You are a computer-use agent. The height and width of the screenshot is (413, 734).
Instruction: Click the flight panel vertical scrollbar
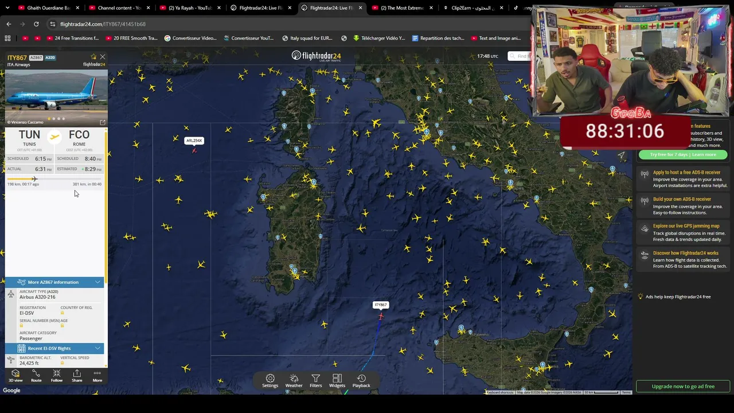click(106, 206)
